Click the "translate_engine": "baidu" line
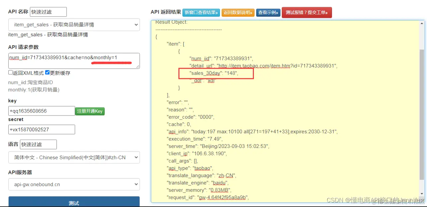 coord(198,183)
